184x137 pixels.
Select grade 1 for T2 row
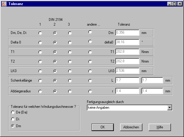40,62
